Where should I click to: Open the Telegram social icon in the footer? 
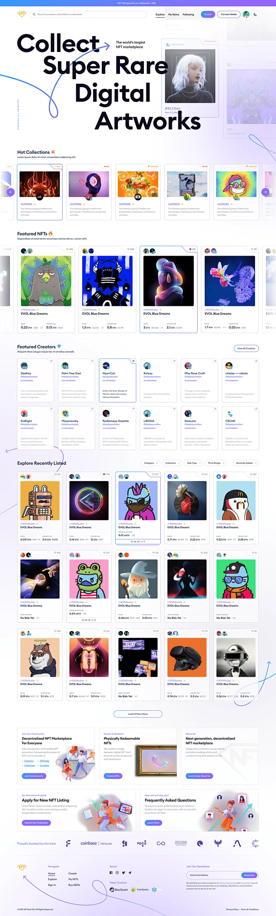(x=130, y=872)
